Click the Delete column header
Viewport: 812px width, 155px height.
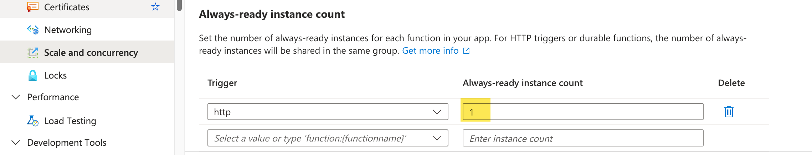[x=731, y=83]
